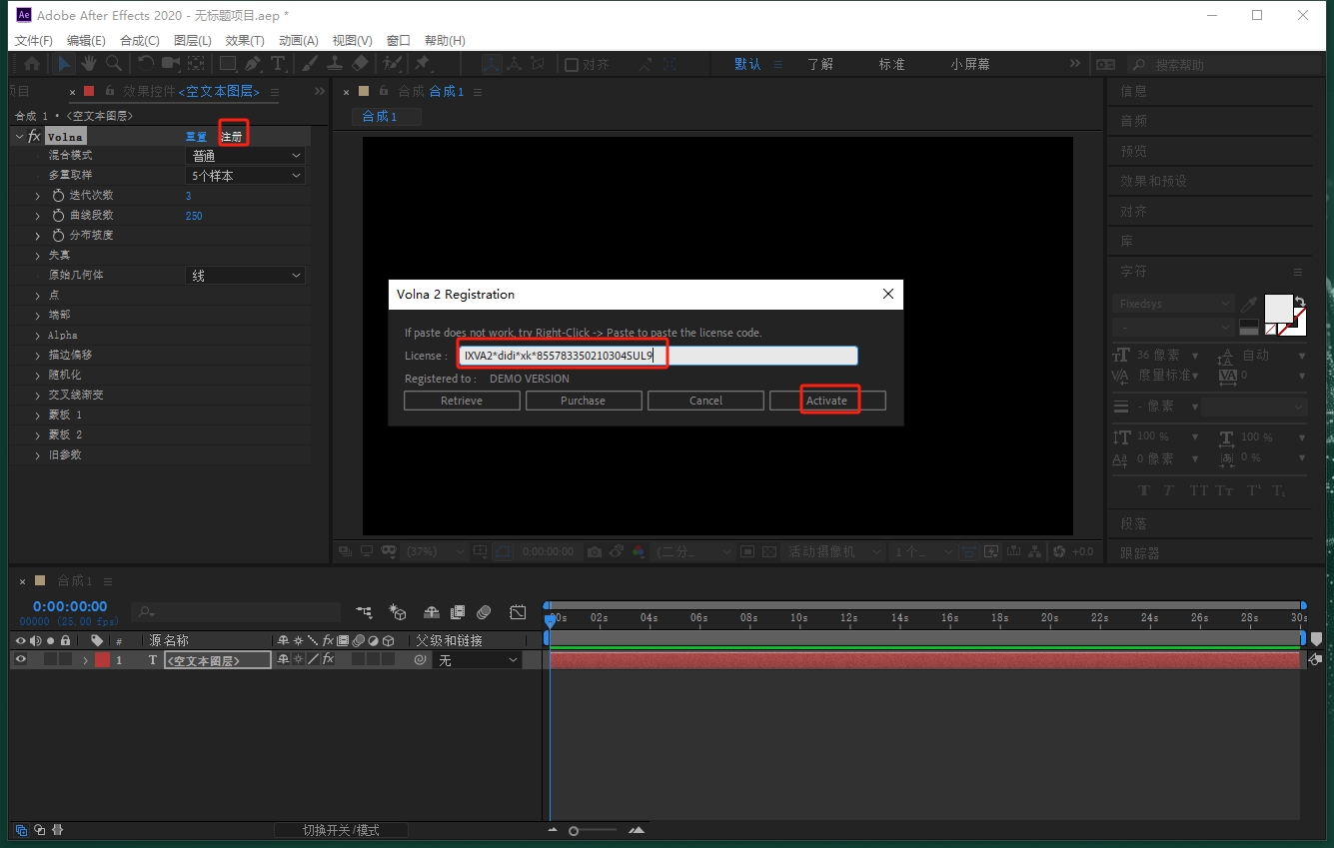
Task: Expand the 端部 property group
Action: point(38,316)
